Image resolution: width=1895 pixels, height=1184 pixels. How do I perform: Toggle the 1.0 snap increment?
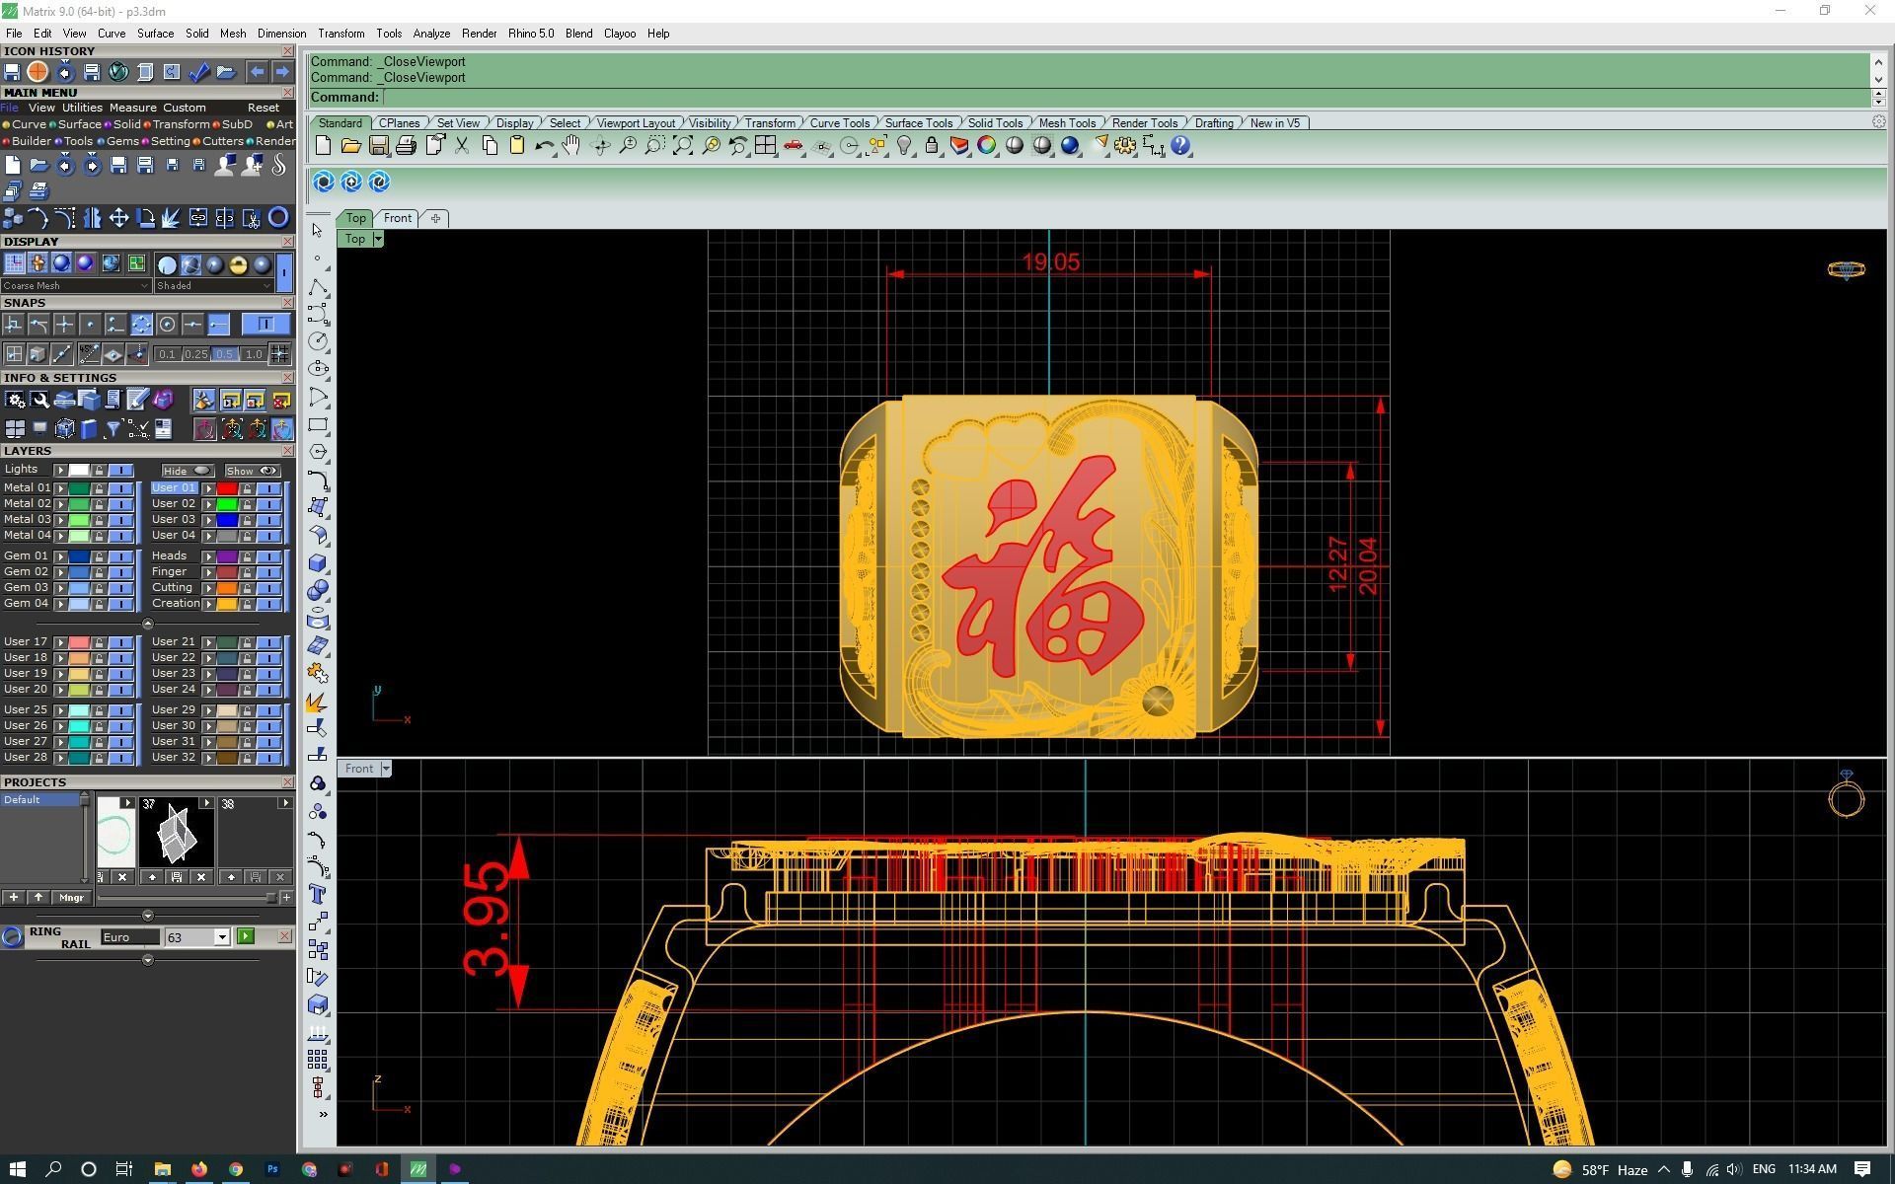tap(254, 354)
